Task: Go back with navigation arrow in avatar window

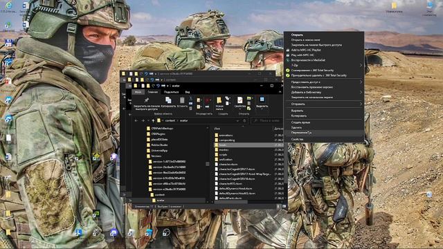Action: 136,120
